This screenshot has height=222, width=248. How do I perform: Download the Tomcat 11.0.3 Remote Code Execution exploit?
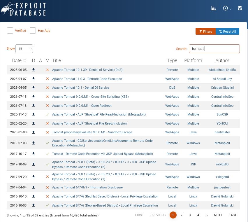(34, 79)
